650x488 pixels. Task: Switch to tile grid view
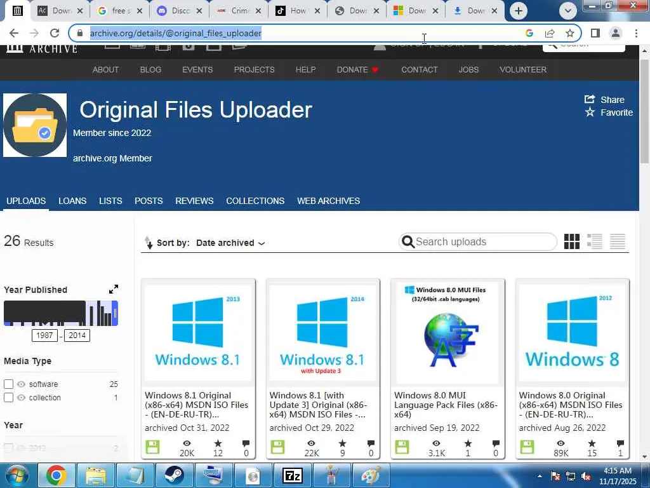point(572,241)
